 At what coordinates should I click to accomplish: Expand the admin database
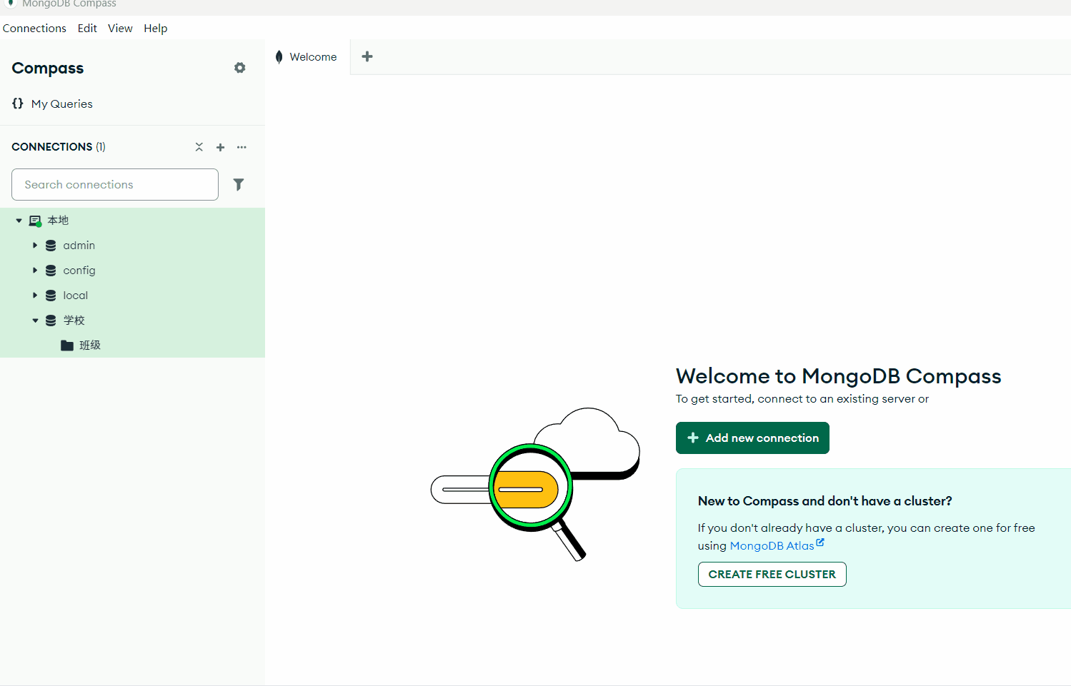click(x=35, y=246)
